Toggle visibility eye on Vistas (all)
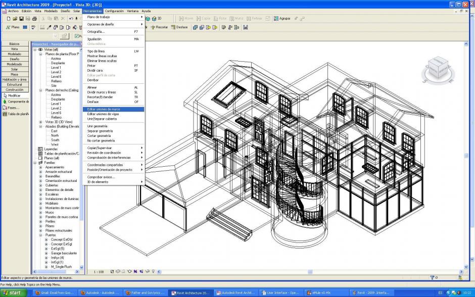 40,49
